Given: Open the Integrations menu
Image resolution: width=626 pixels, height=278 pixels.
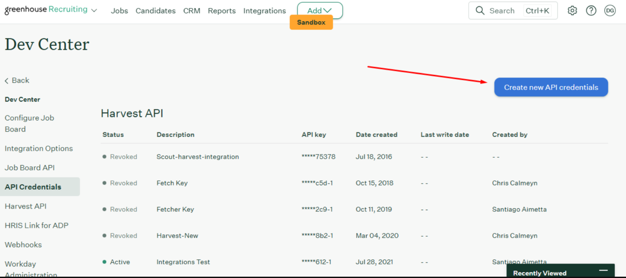Looking at the screenshot, I should tap(265, 11).
